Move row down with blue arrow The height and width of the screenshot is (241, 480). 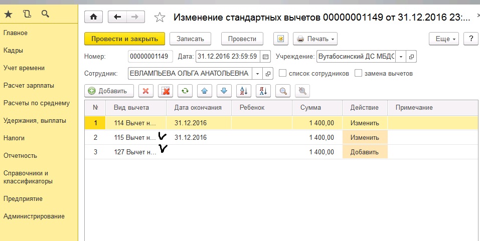tap(224, 91)
